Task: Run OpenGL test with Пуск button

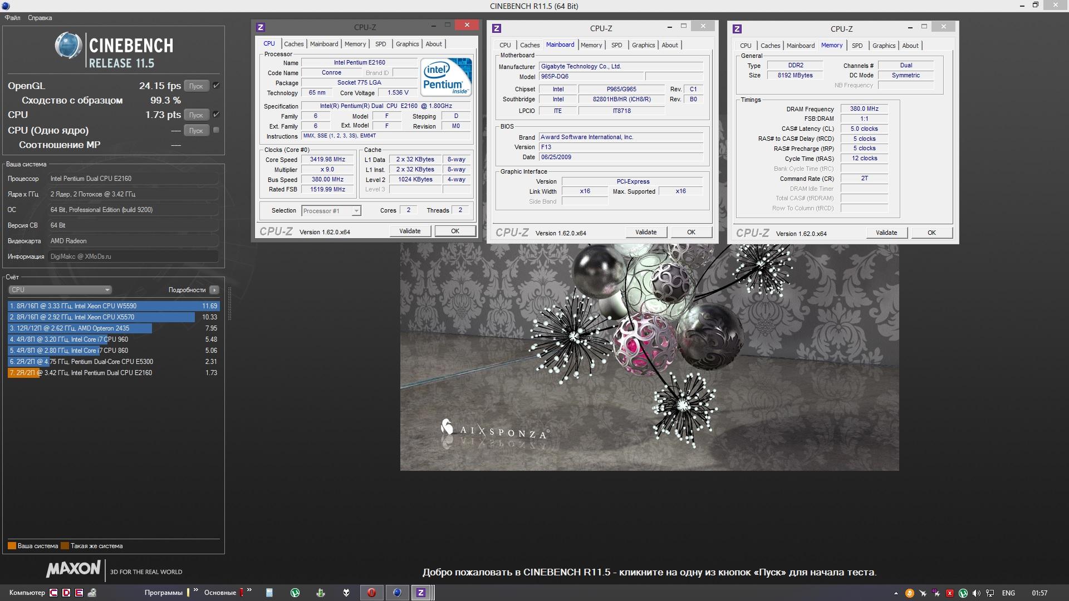Action: pos(196,86)
